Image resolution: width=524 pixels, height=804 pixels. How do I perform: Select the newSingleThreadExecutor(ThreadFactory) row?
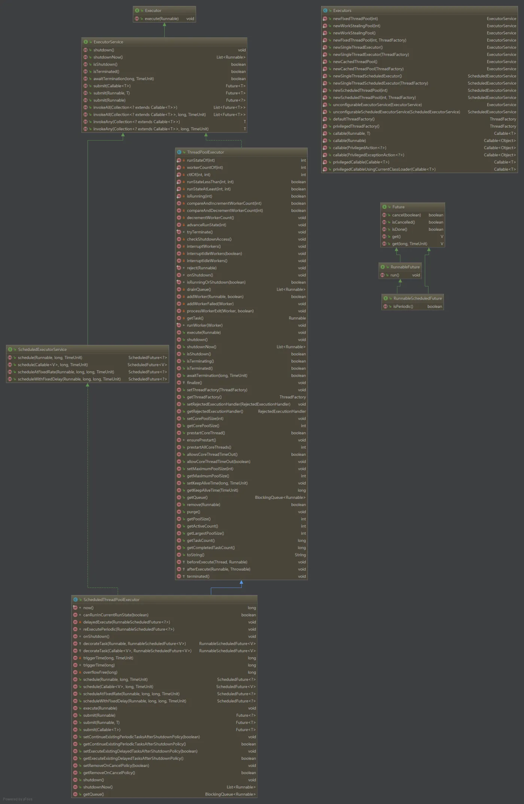point(419,55)
